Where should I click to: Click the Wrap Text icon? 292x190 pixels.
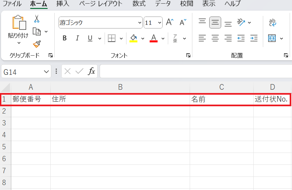272,23
